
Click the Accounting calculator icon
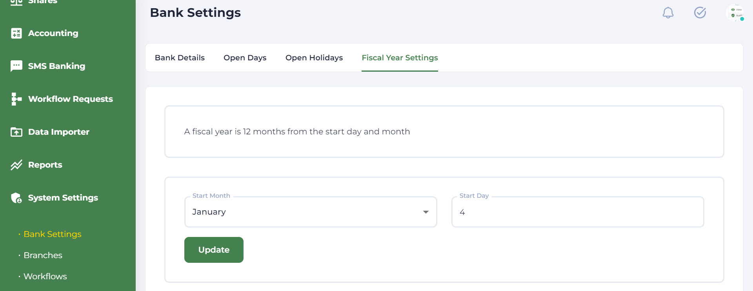[16, 33]
